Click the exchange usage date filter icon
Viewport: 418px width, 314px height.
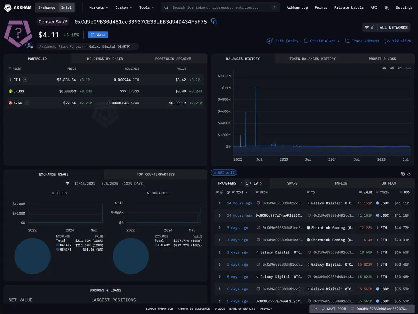click(68, 183)
